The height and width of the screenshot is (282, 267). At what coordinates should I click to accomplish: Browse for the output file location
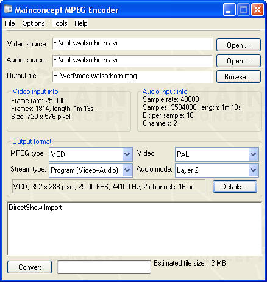coord(238,77)
